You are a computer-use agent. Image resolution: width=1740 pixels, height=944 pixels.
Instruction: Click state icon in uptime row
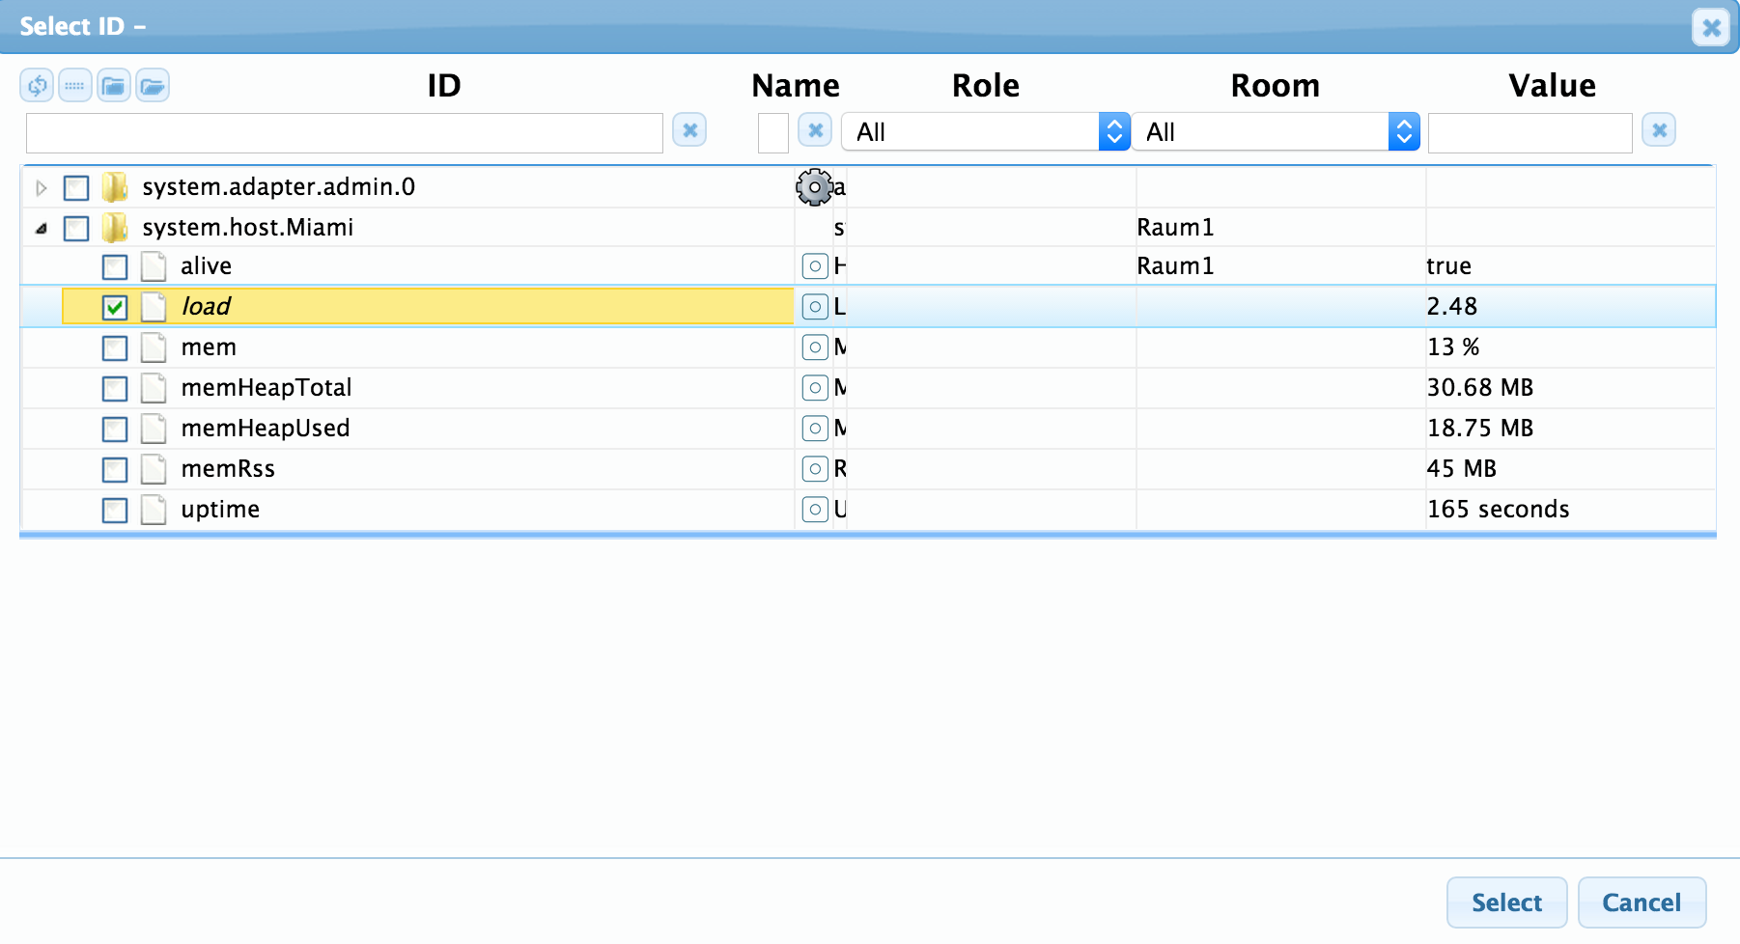(815, 509)
